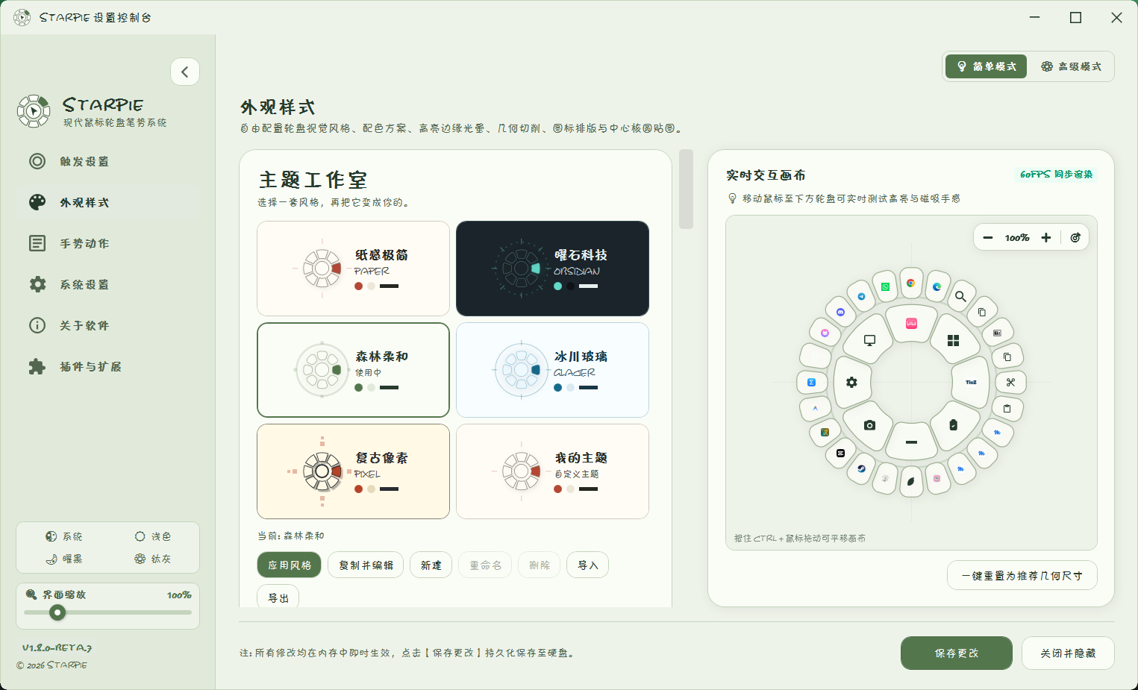
Task: Click the CapCut black icon on the wheel
Action: (840, 453)
